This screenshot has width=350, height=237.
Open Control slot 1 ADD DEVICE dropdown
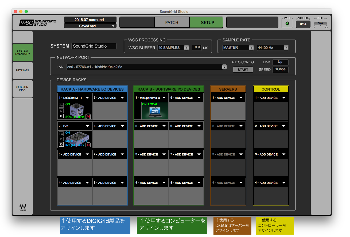point(271,98)
